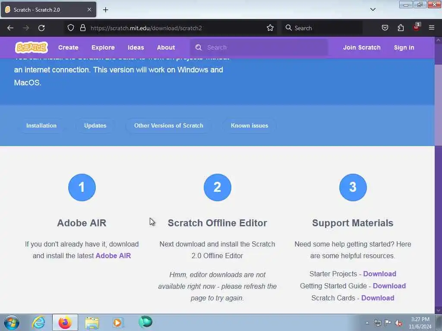Click the Scratch site search magnifier icon
Viewport: 442px width, 331px height.
(x=199, y=47)
